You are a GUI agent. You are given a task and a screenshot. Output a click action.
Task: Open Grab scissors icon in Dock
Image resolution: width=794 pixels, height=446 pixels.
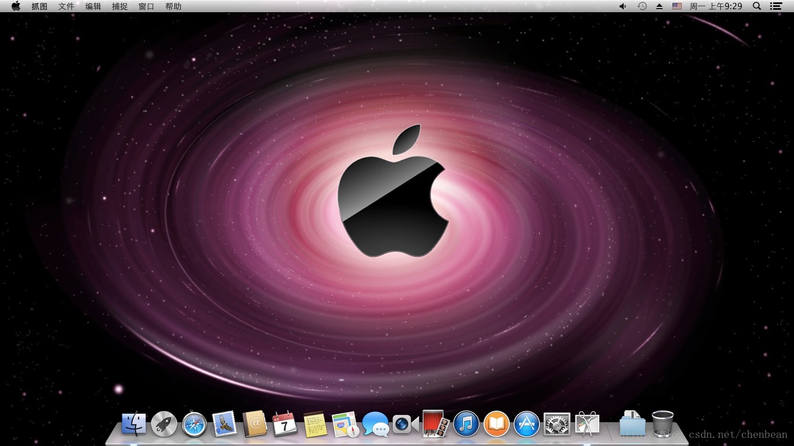(x=587, y=424)
